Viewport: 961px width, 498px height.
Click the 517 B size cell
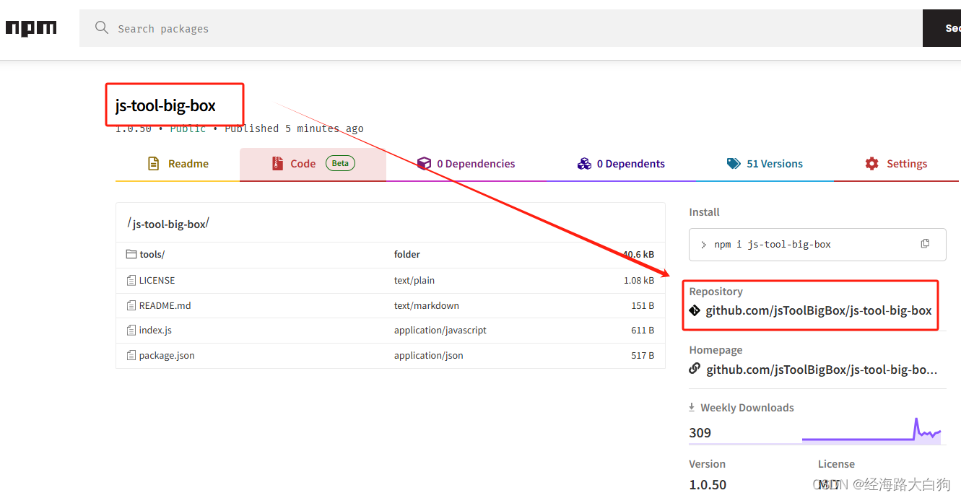(643, 355)
